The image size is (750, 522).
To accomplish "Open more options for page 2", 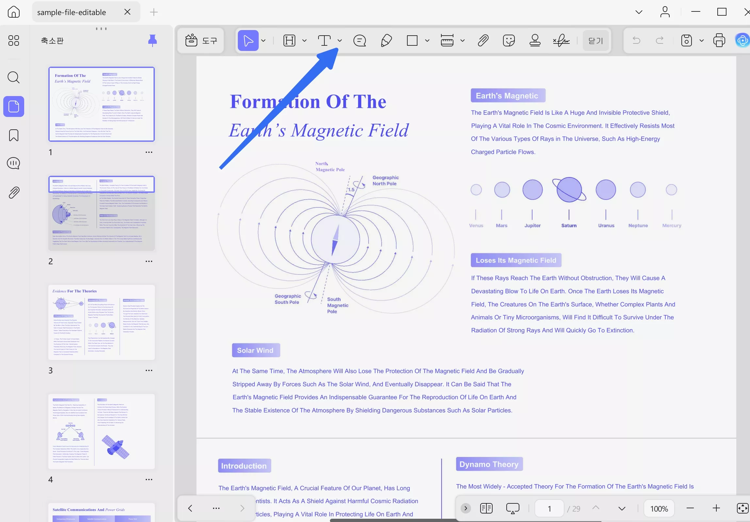I will [x=149, y=261].
